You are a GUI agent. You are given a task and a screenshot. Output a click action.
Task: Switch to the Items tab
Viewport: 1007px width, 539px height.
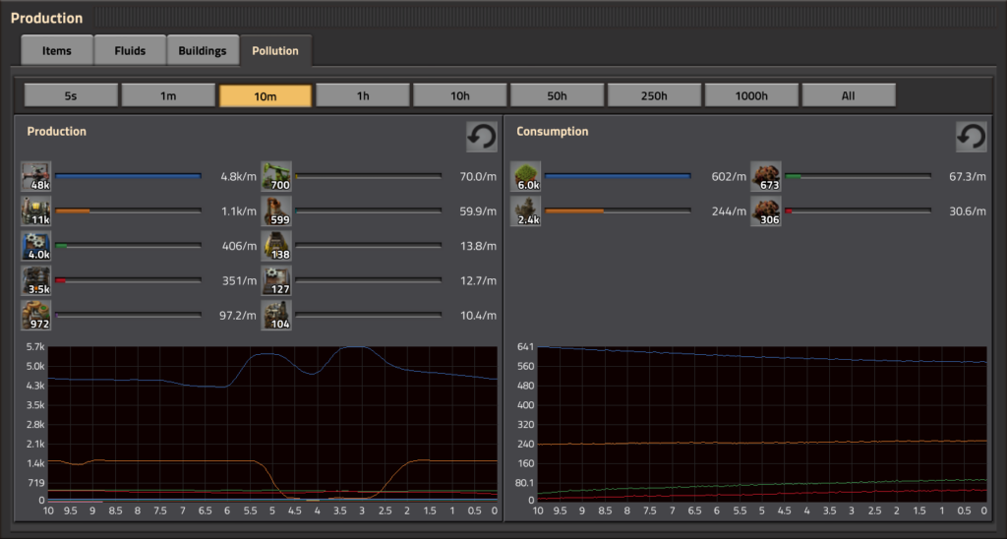pyautogui.click(x=57, y=51)
